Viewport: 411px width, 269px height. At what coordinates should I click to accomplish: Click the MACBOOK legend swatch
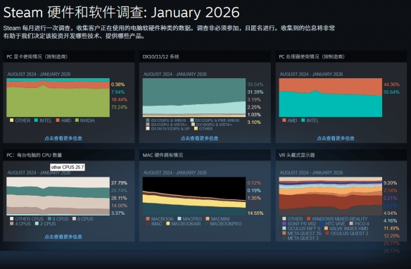click(x=148, y=219)
